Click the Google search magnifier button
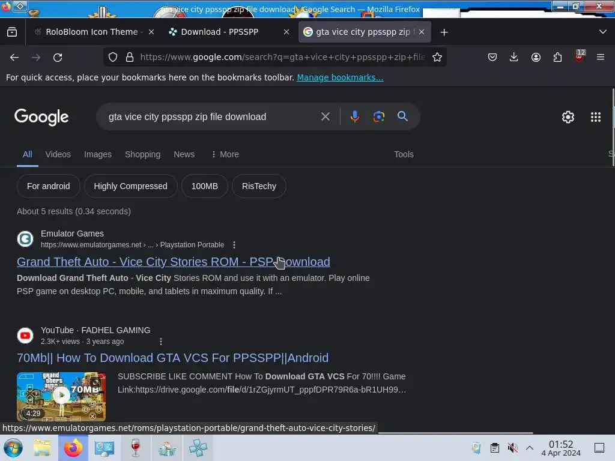 click(402, 116)
